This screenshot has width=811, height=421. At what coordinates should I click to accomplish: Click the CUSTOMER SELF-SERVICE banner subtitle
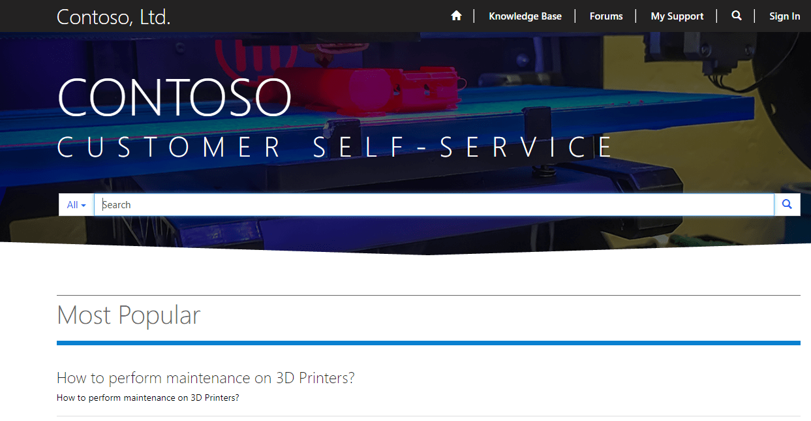point(335,148)
